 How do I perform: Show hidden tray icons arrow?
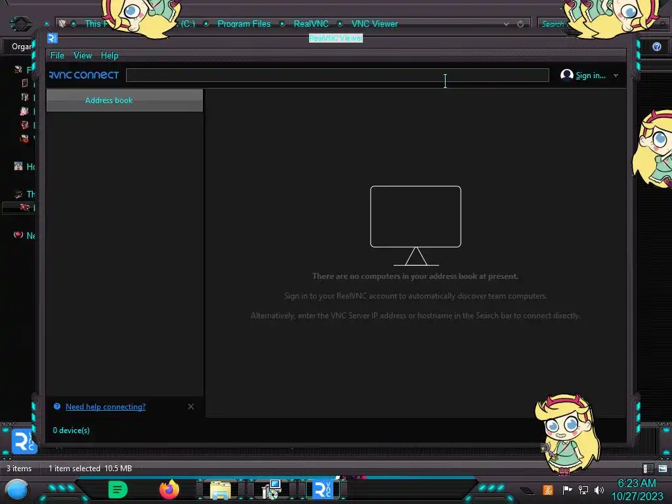coord(527,490)
